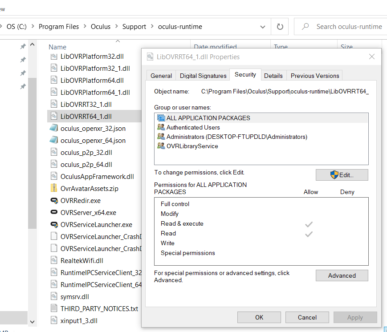Click the RealtekWifi.dll file icon
This screenshot has width=387, height=332.
(x=54, y=260)
